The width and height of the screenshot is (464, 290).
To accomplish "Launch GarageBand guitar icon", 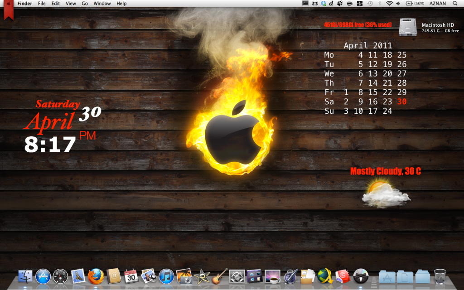I will tap(219, 275).
